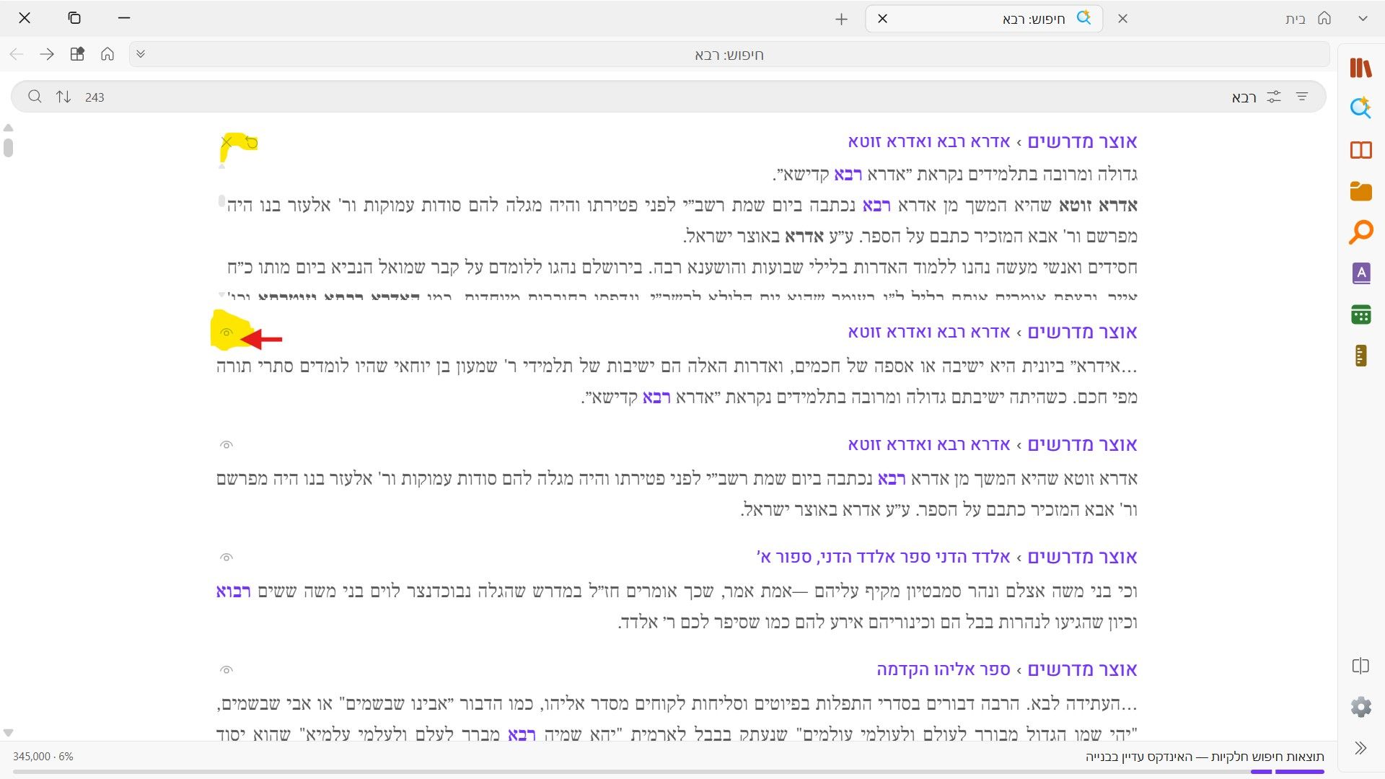Open אוצר מדרשים link in ספר אליהו result
This screenshot has width=1385, height=779.
point(1082,669)
